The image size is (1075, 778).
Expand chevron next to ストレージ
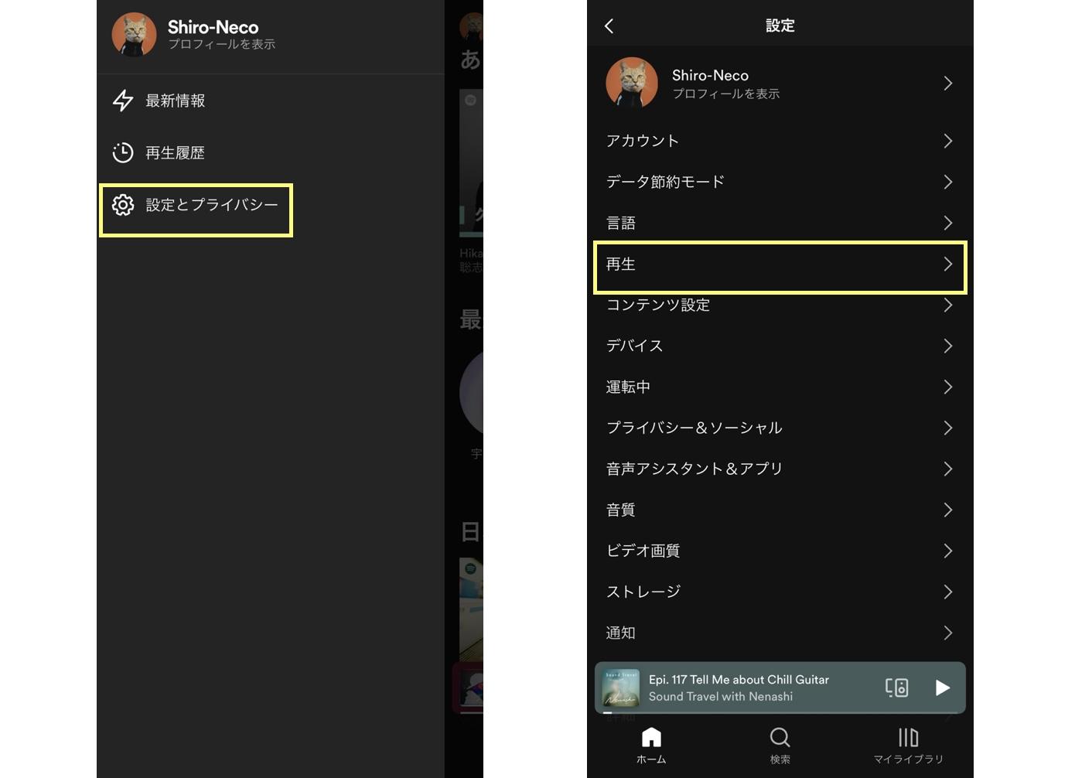(x=948, y=592)
